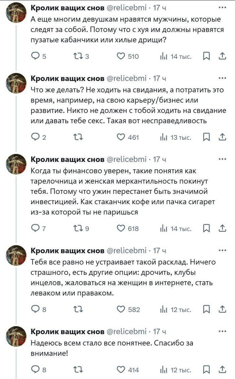Open more options menu on first tweet
Viewport: 235px width, 379px height.
[222, 8]
